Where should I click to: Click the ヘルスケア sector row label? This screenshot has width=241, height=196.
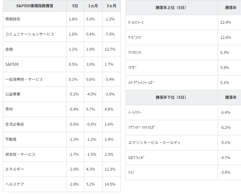[15, 184]
